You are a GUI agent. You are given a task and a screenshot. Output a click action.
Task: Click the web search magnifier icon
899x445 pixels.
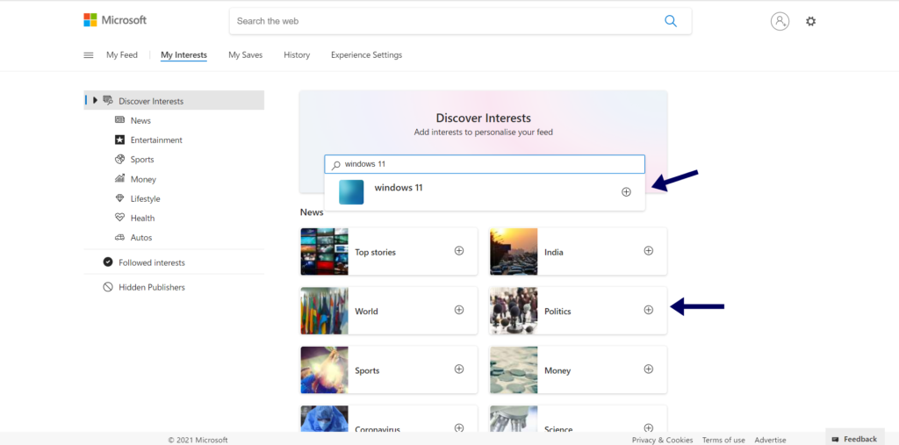tap(670, 21)
